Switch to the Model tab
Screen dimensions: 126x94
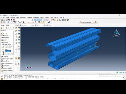[3, 25]
